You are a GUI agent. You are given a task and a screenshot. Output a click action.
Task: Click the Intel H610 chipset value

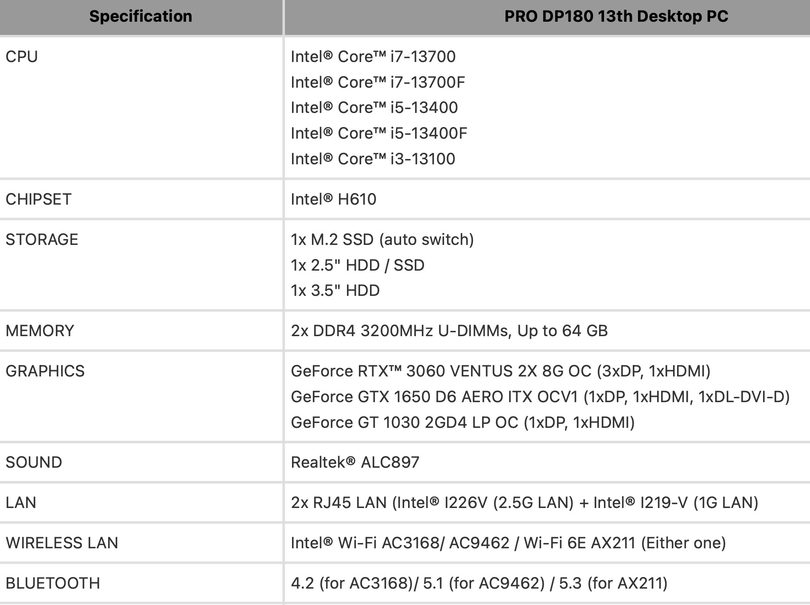pyautogui.click(x=333, y=199)
